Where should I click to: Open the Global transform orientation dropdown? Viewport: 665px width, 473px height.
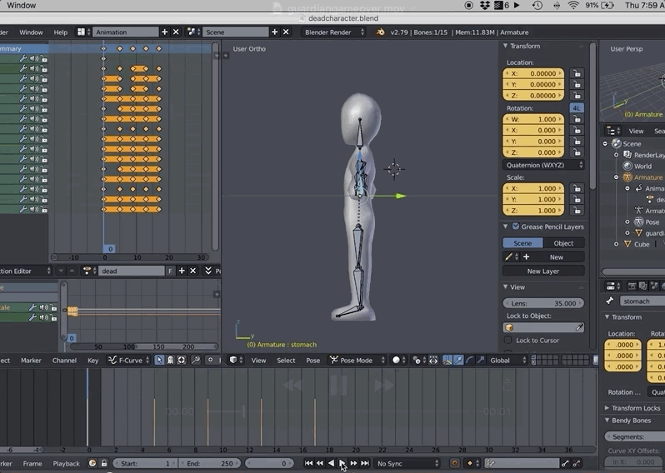pyautogui.click(x=507, y=361)
